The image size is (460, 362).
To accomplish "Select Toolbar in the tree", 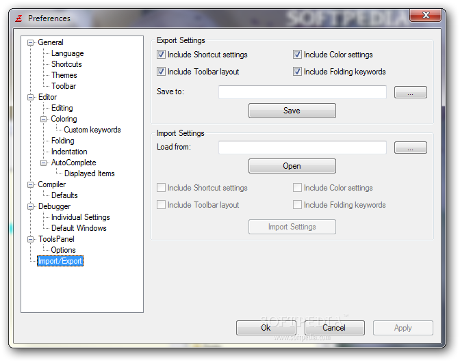I will pos(64,86).
